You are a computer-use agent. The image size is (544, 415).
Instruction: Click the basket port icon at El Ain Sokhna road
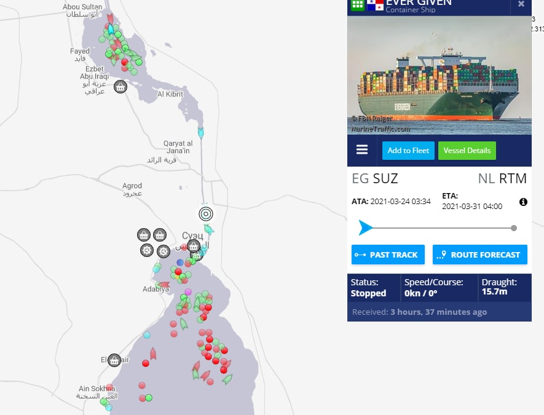[114, 360]
